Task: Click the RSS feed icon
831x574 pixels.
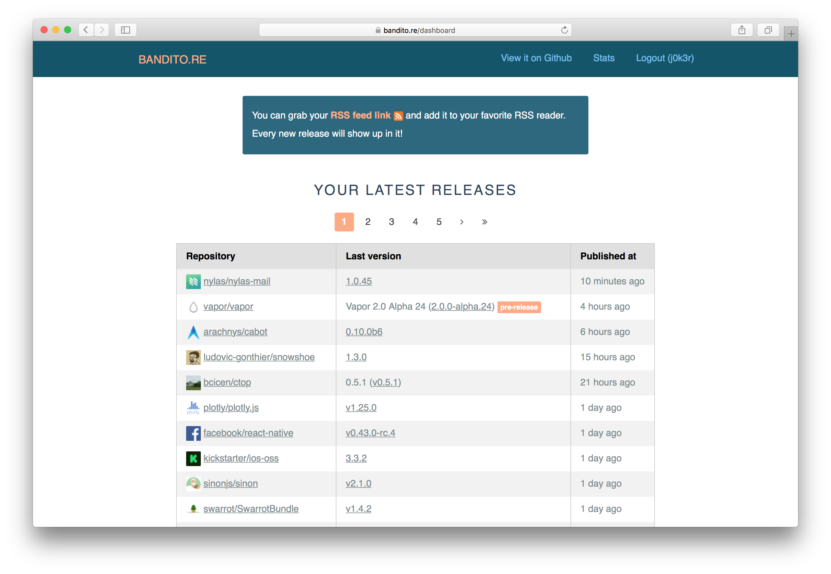Action: click(x=398, y=116)
